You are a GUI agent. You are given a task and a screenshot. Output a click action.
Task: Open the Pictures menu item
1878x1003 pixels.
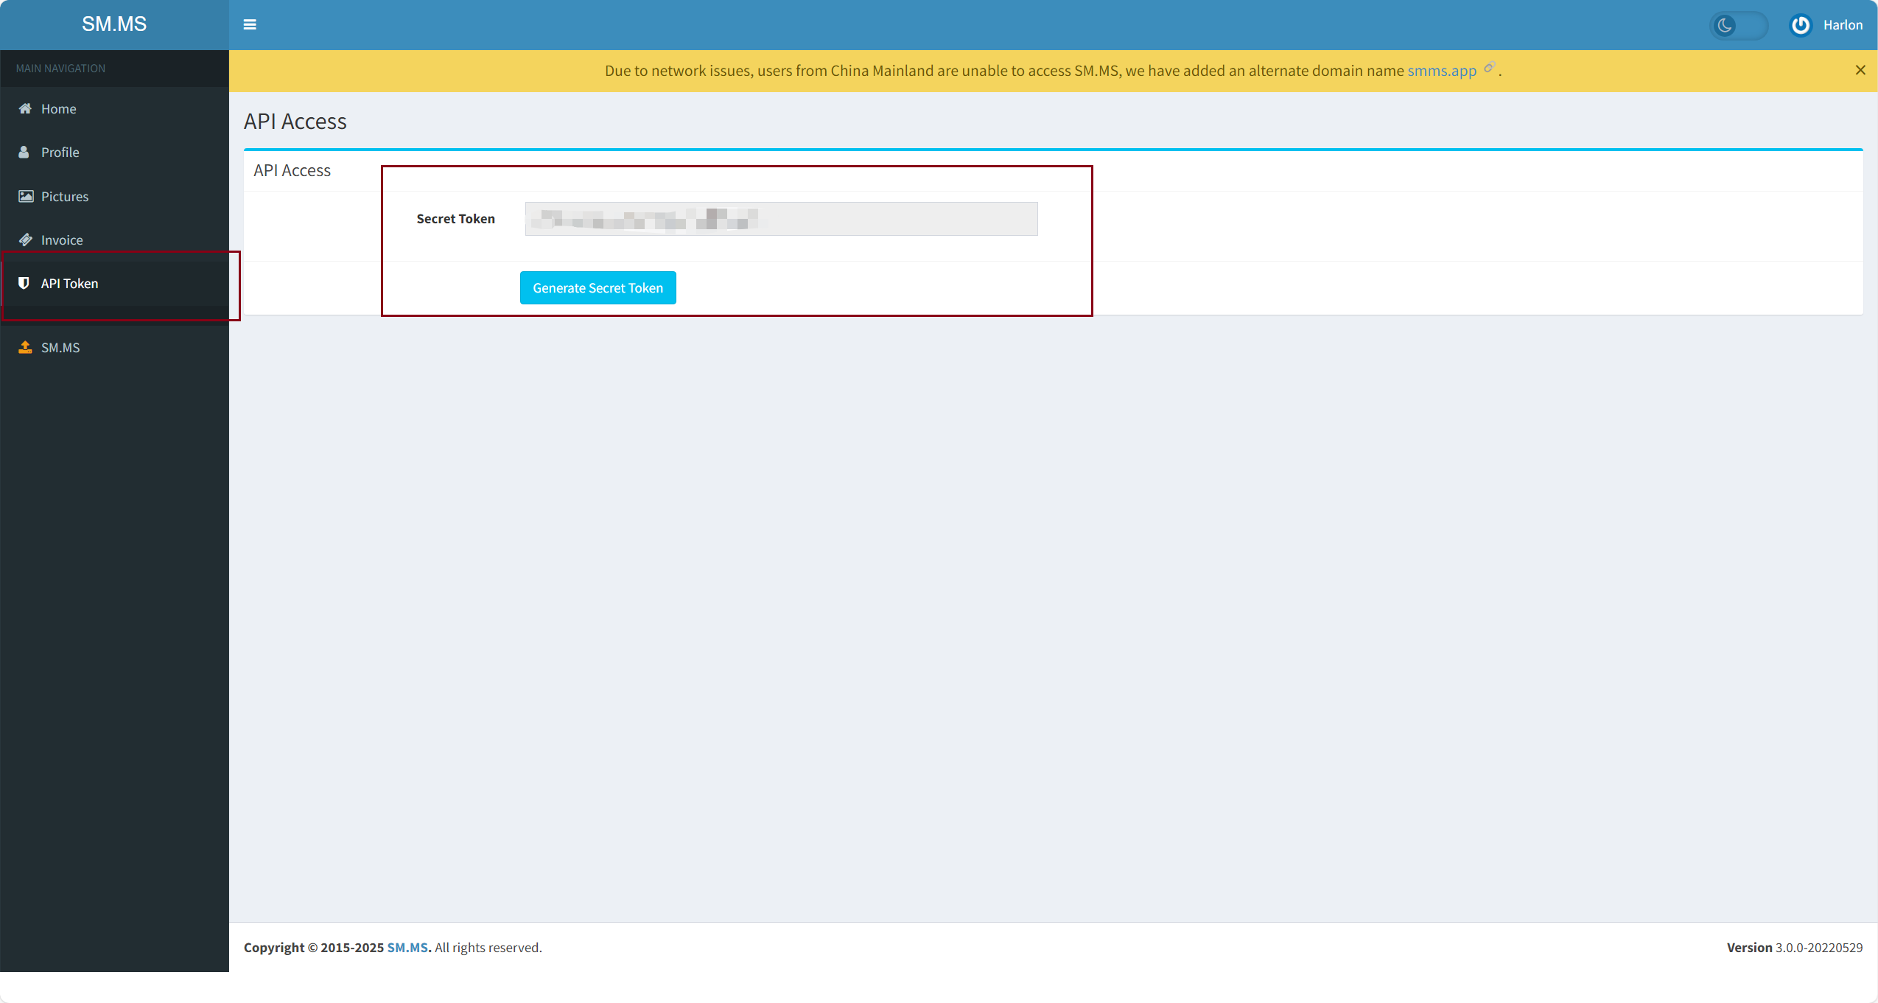pos(65,196)
